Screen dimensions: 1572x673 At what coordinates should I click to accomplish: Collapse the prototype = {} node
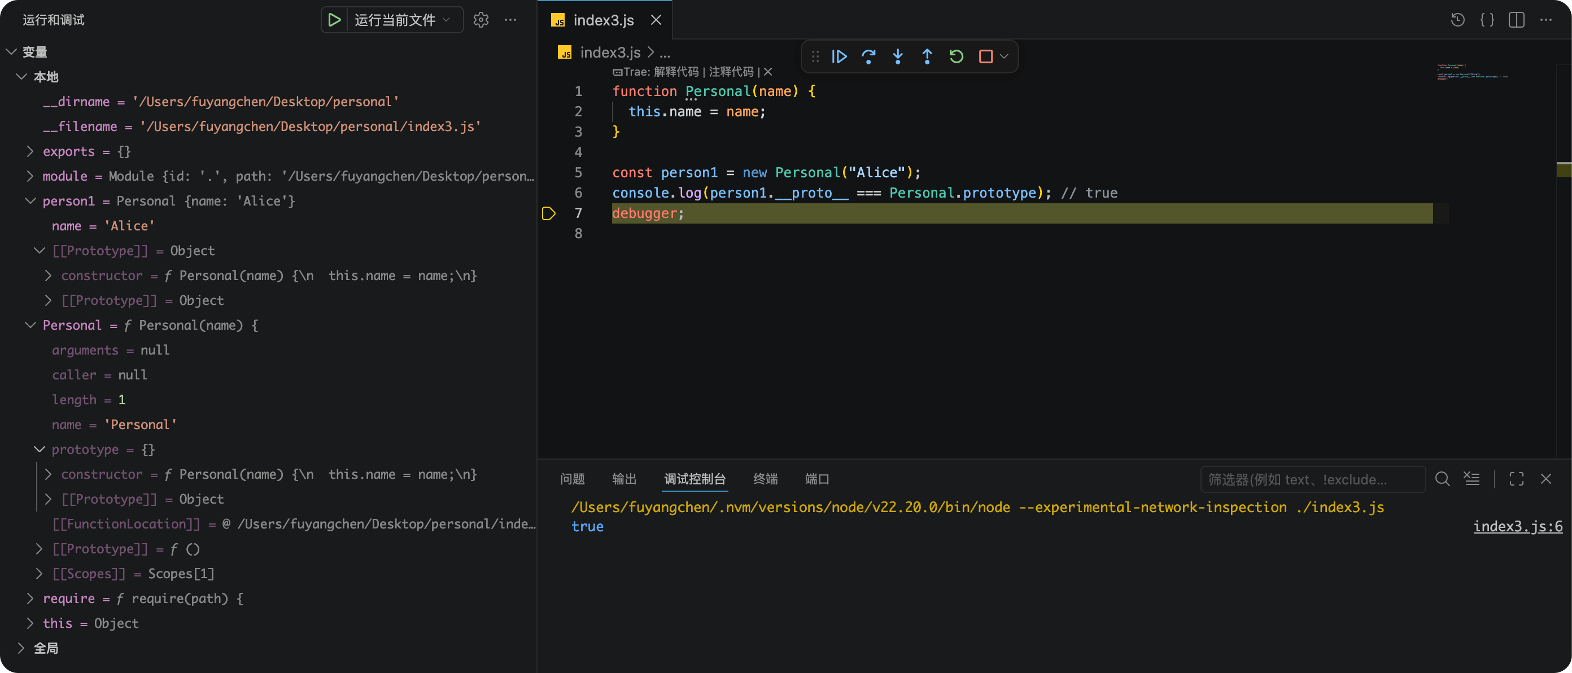[x=40, y=449]
